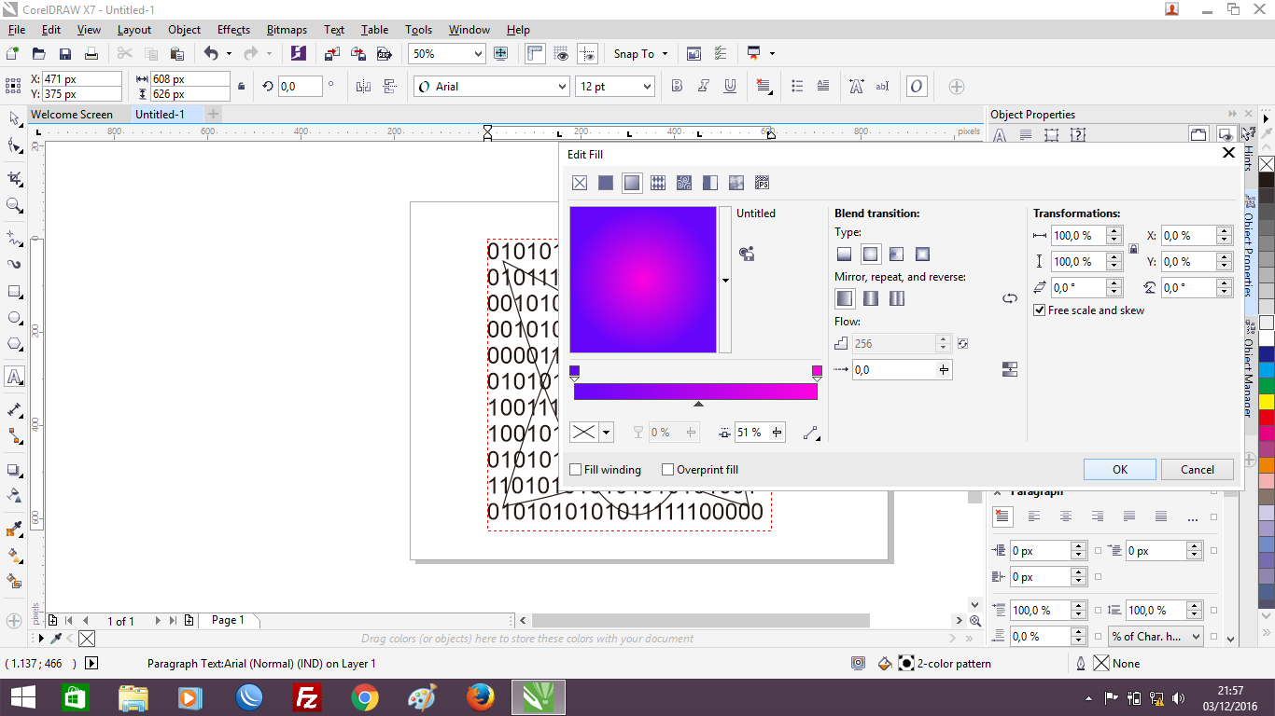Click the Undo arrow icon

coord(211,54)
